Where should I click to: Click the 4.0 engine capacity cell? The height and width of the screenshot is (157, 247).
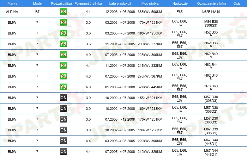click(x=88, y=55)
